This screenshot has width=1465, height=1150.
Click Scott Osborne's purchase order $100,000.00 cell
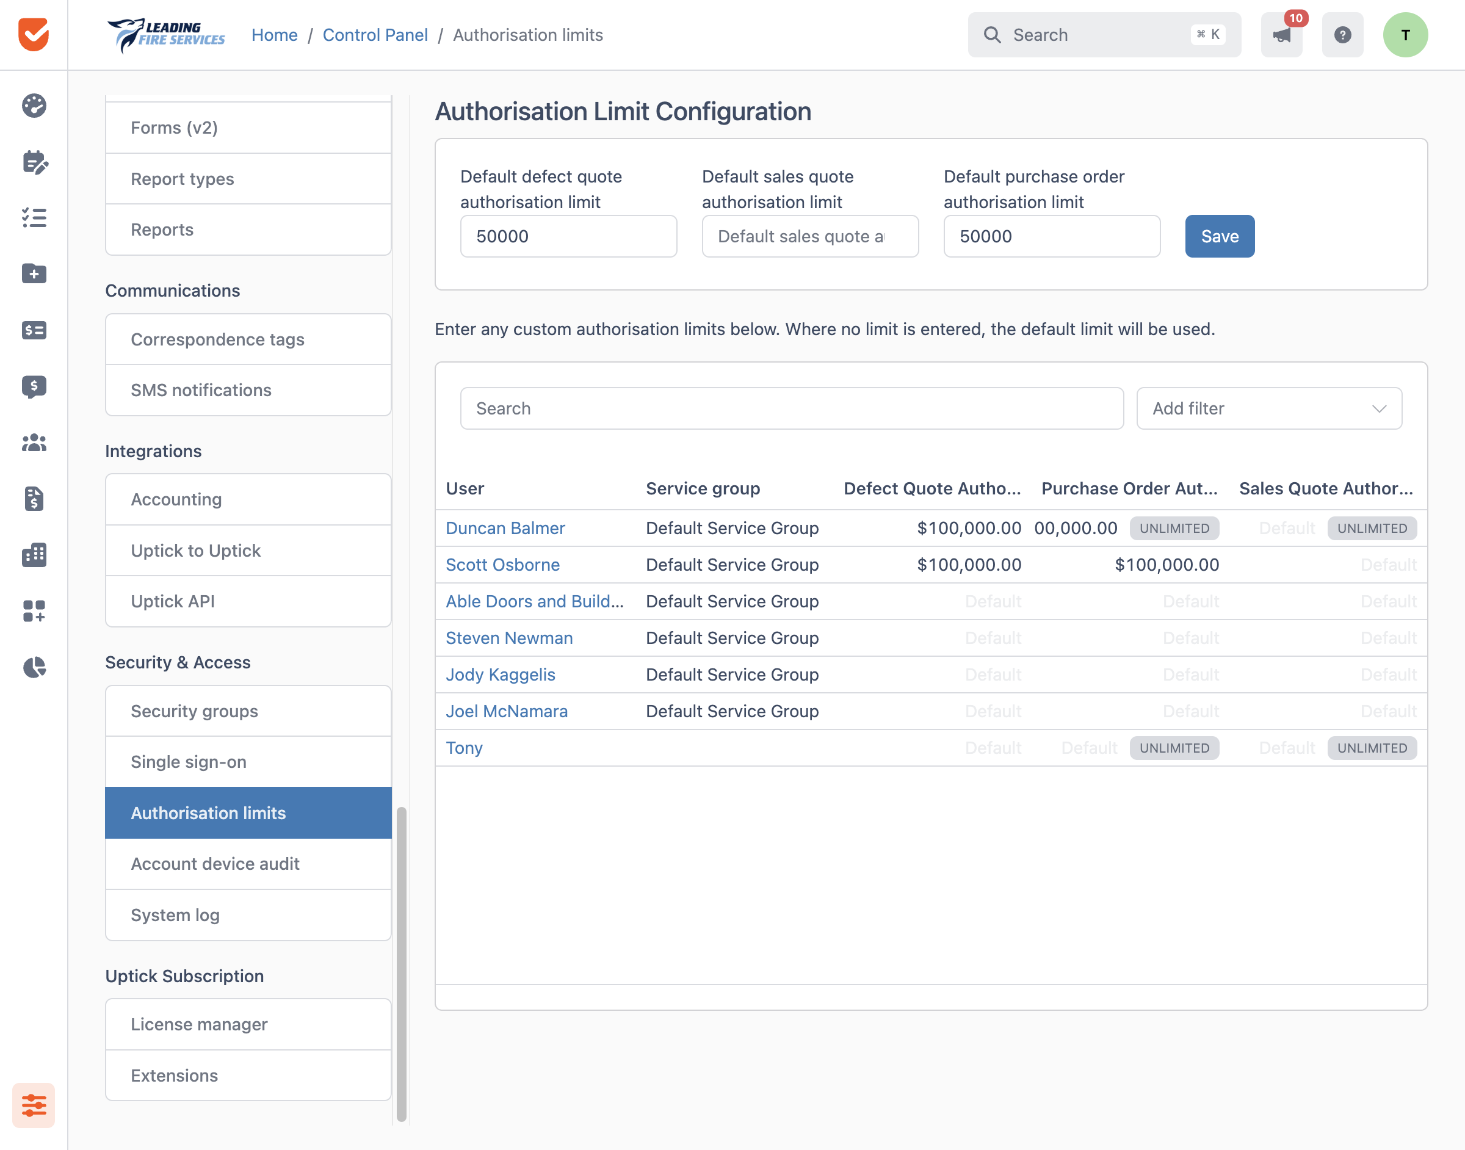[1167, 564]
